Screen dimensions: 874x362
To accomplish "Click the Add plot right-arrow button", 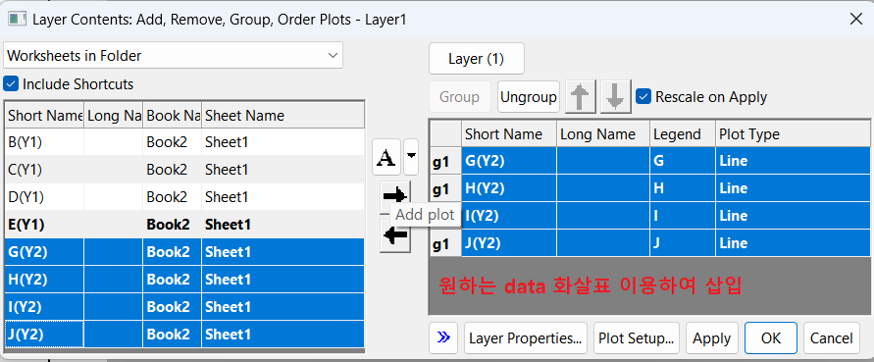I will click(x=395, y=195).
